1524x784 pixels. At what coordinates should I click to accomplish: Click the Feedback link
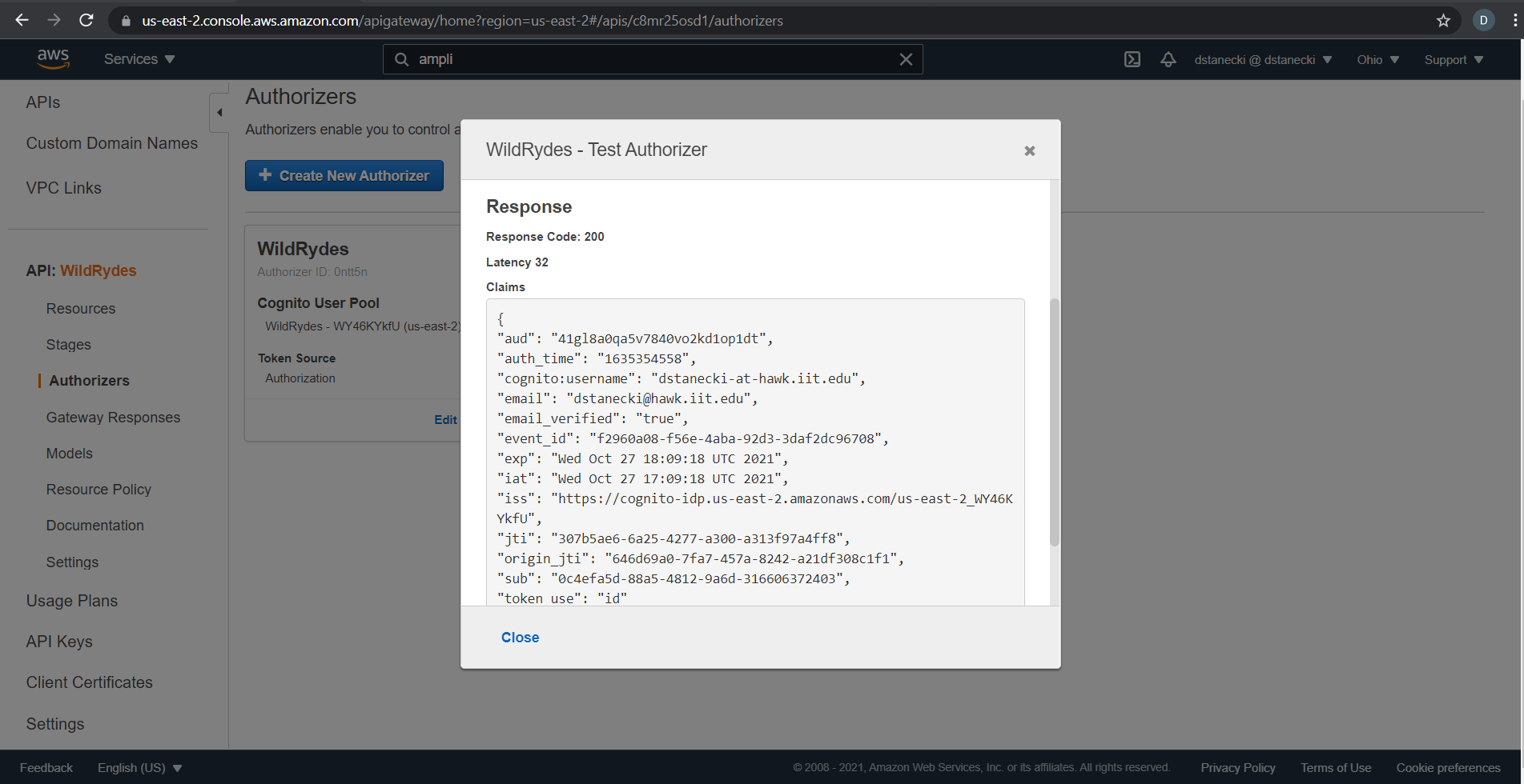pyautogui.click(x=46, y=768)
